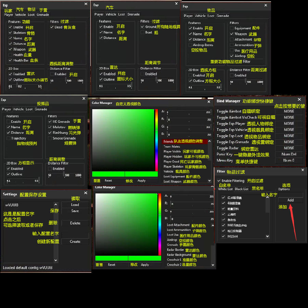
Task: Enable the Boat vehicle filter
Action: pyautogui.click(x=142, y=33)
